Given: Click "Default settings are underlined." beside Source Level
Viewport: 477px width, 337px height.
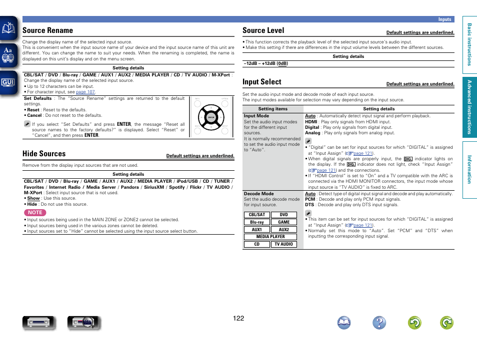Looking at the screenshot, I should tap(420, 32).
